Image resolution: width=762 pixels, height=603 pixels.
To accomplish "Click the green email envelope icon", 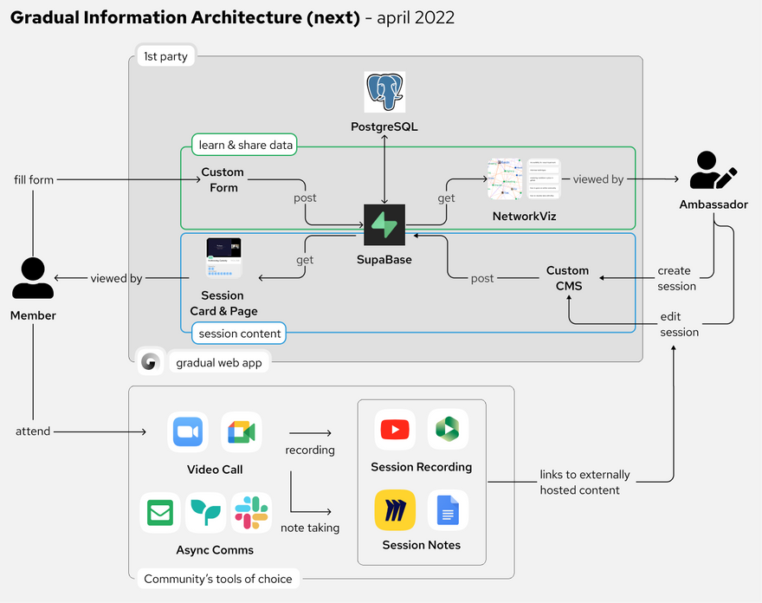I will click(160, 513).
